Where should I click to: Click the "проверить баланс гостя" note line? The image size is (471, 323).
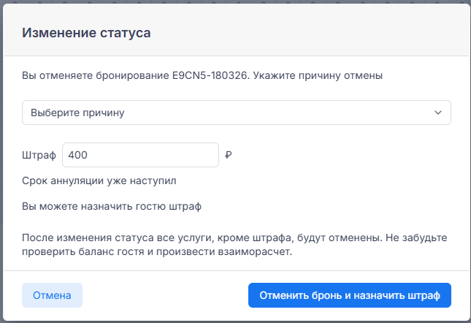[79, 253]
